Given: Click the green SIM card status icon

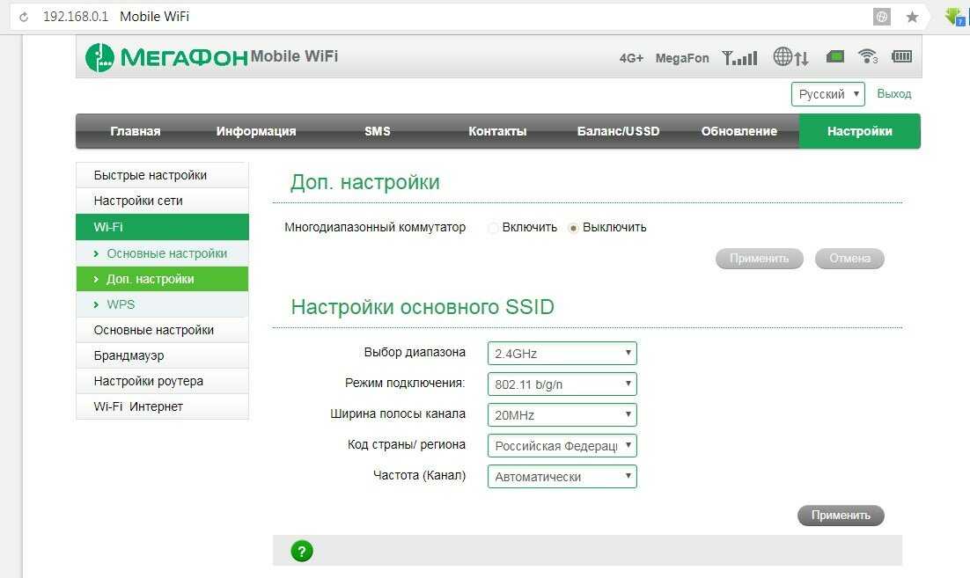Looking at the screenshot, I should click(x=834, y=57).
